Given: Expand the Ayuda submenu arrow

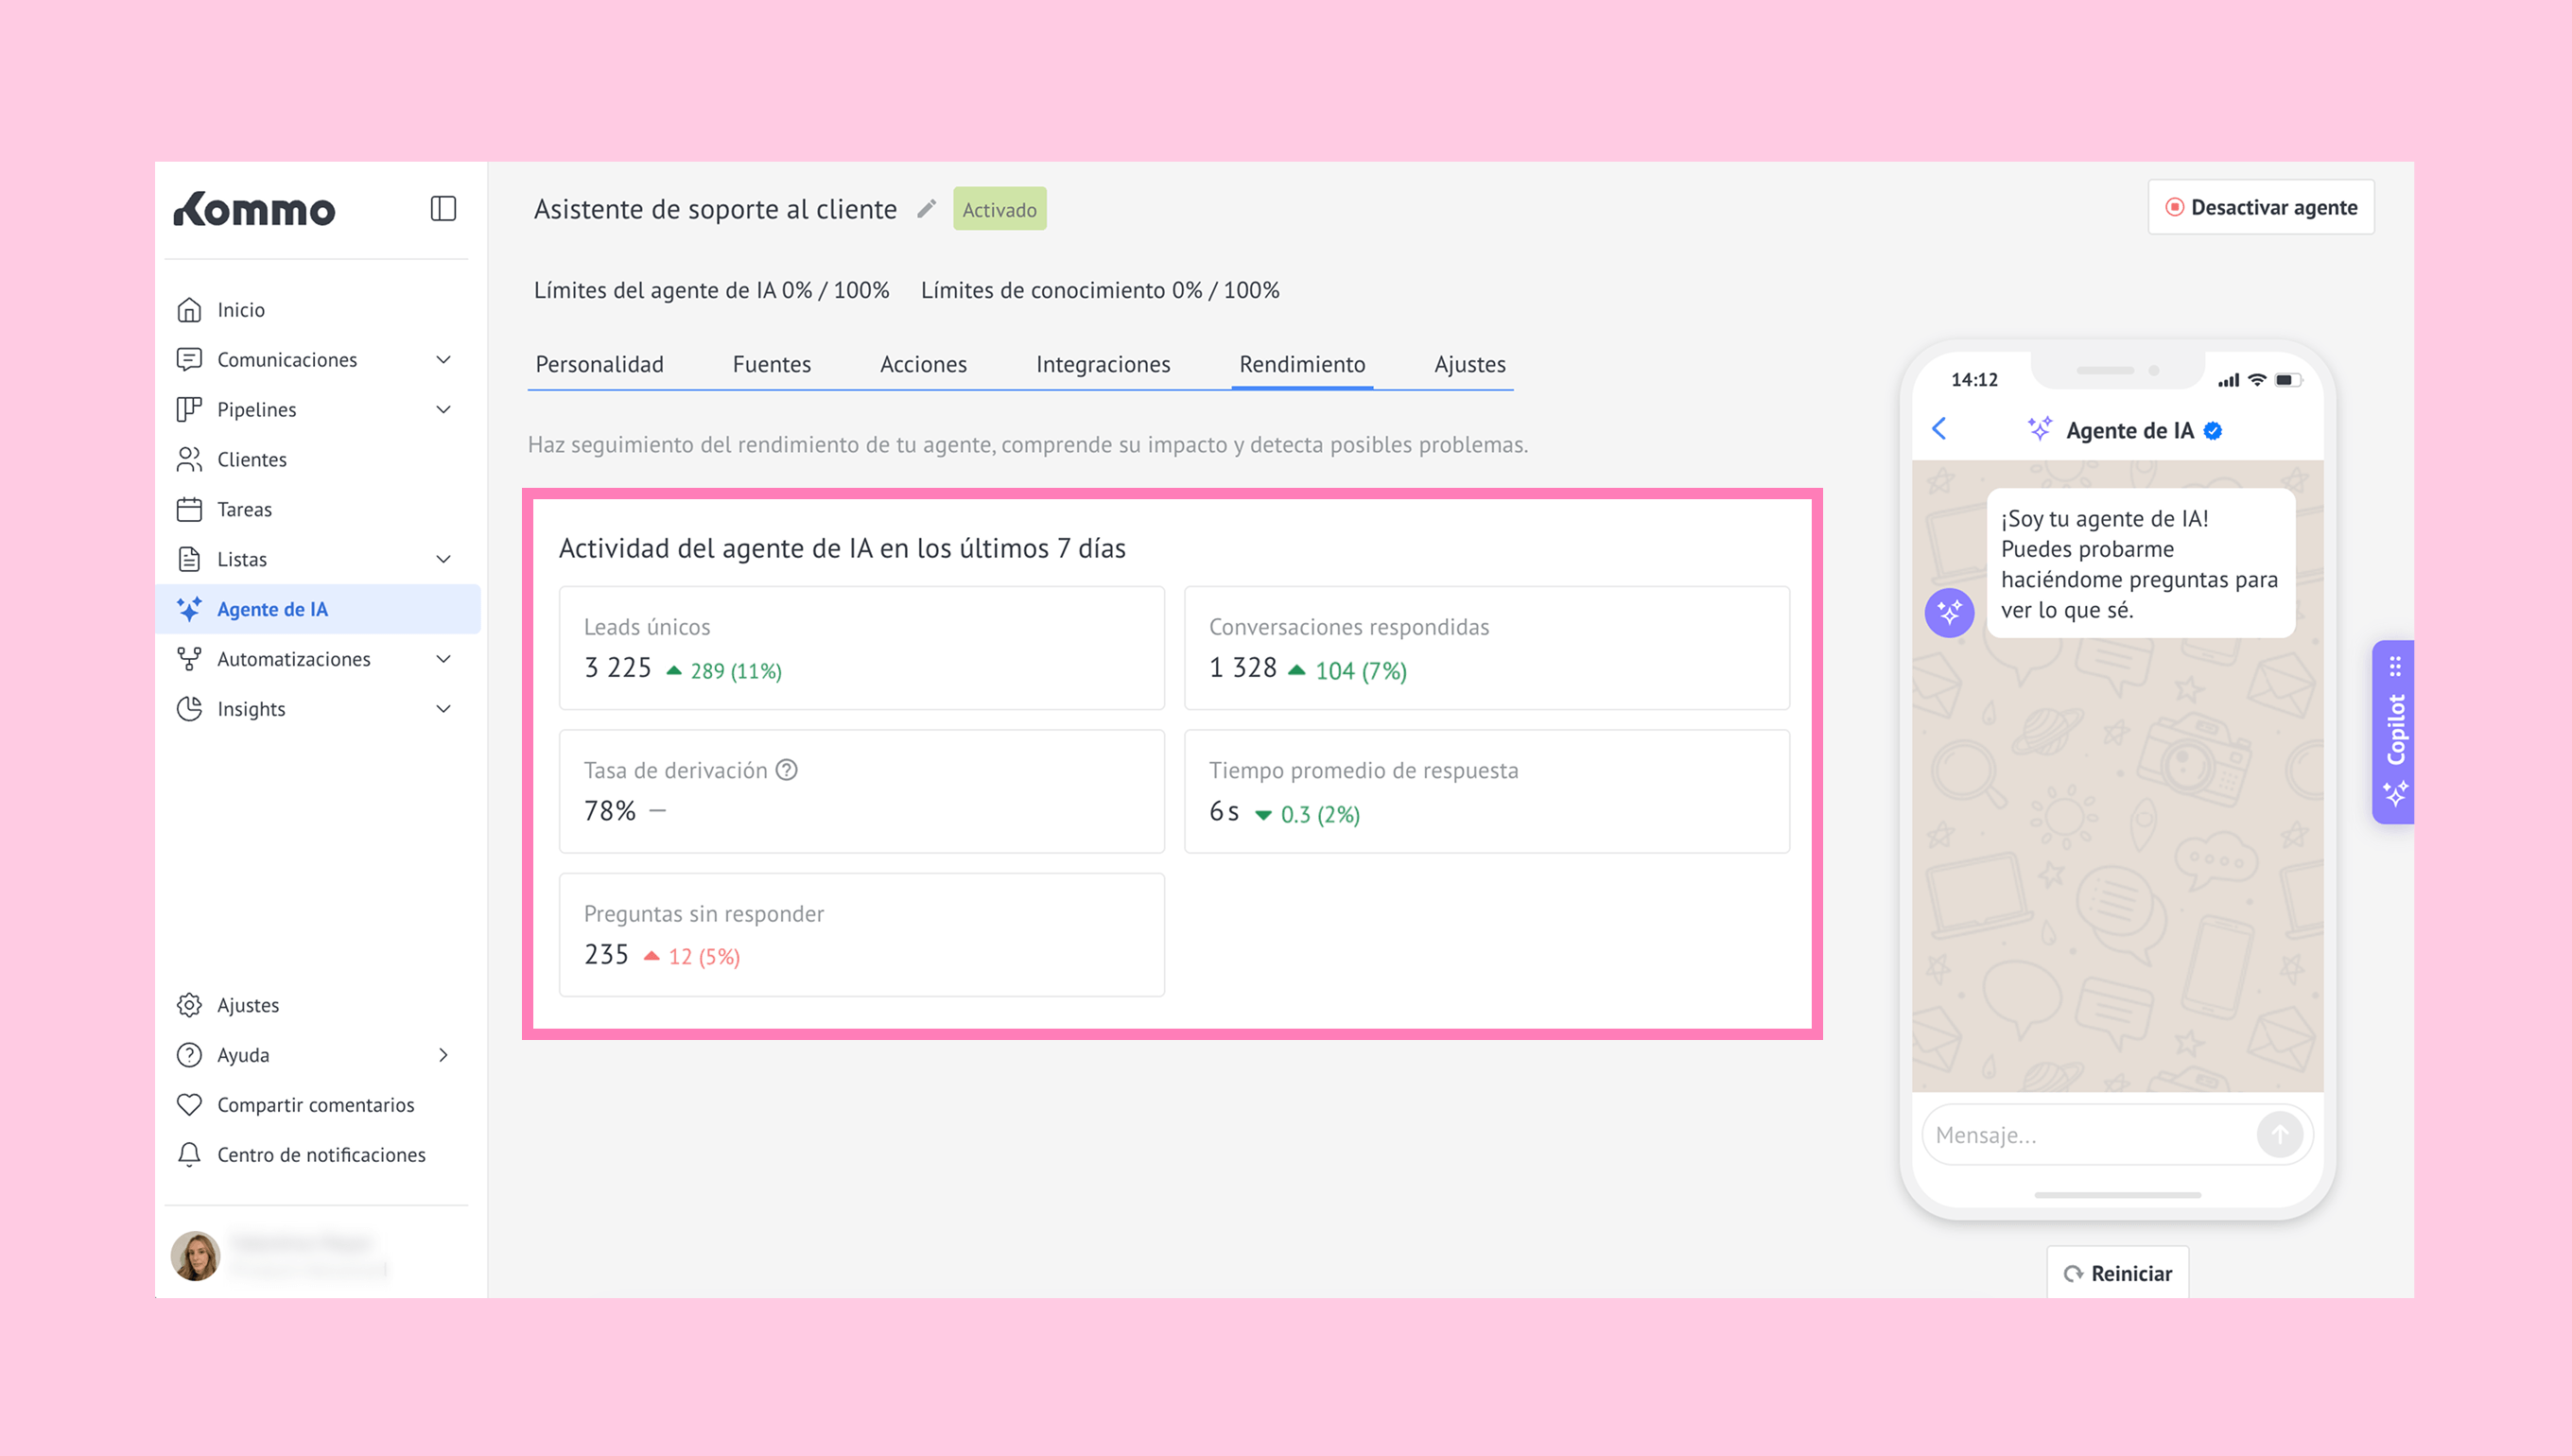Looking at the screenshot, I should coord(444,1055).
